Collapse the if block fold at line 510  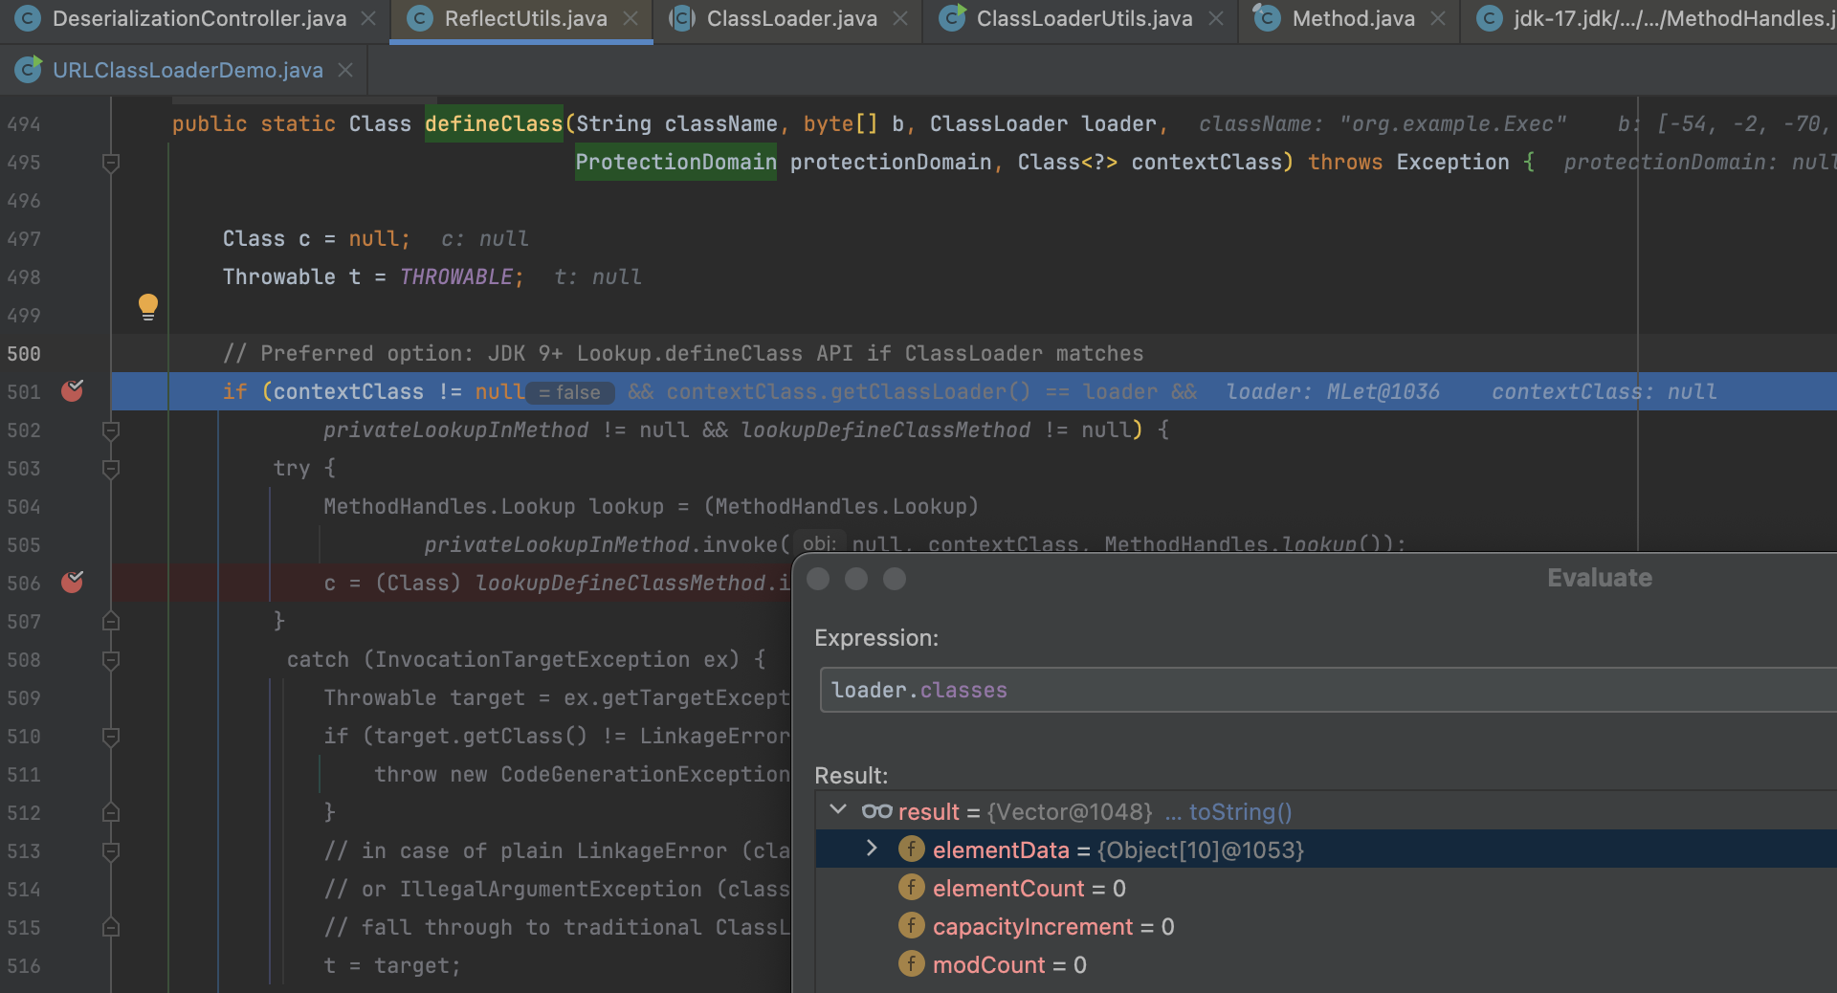click(111, 737)
